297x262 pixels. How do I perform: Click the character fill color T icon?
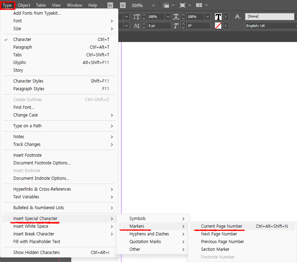click(218, 16)
